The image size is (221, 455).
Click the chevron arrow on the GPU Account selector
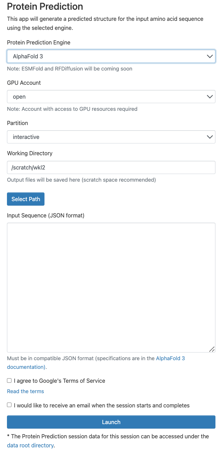coord(210,97)
